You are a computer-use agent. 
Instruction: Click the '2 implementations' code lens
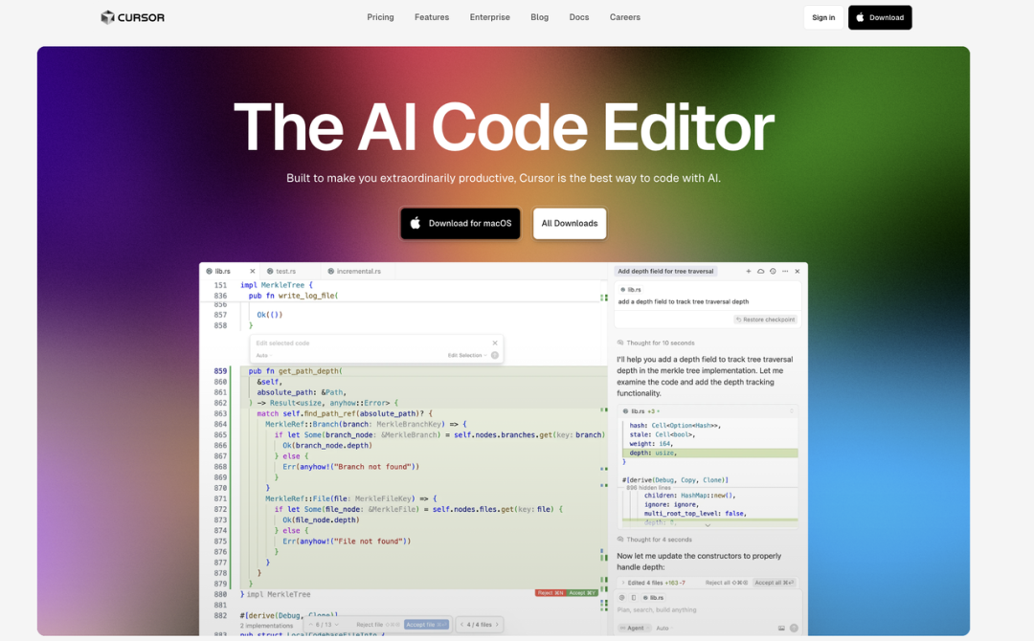[x=266, y=625]
